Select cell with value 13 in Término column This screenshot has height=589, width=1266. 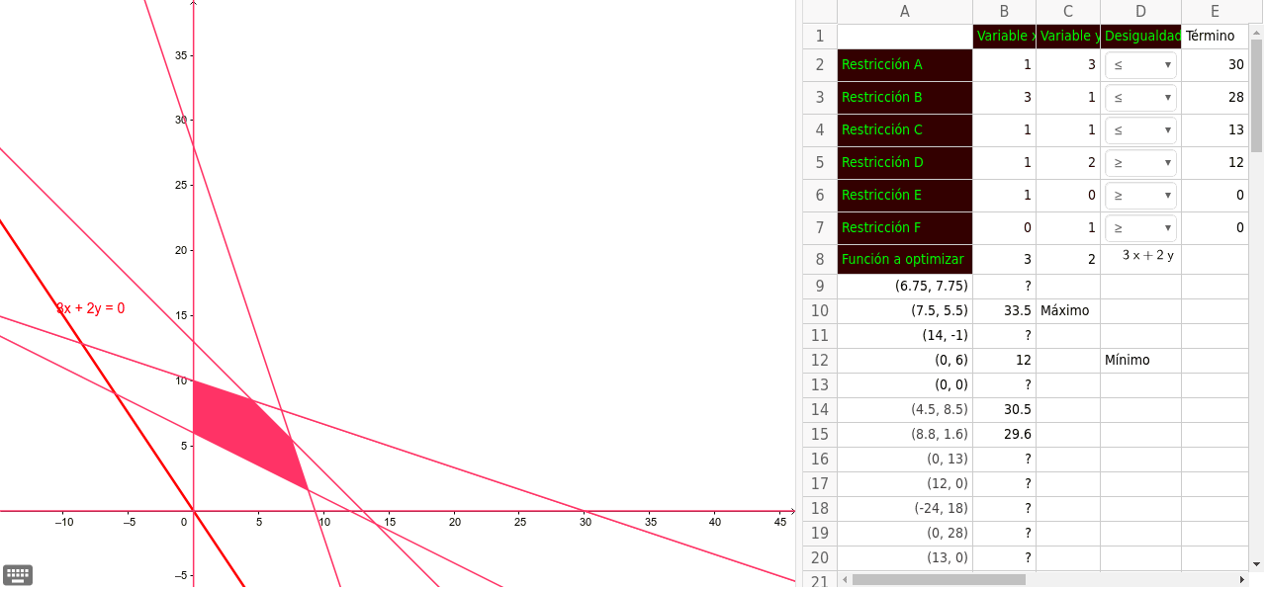click(x=1215, y=130)
